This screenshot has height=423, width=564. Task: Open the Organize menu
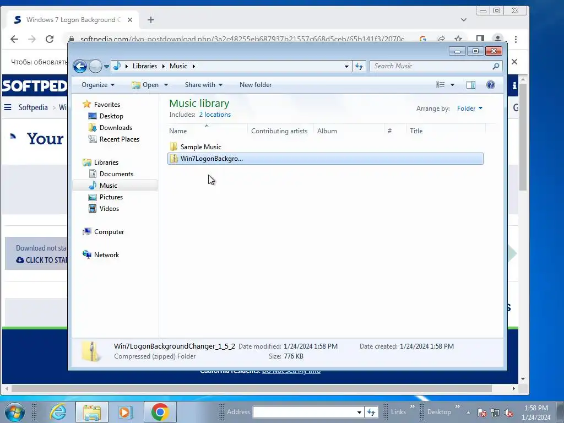coord(98,85)
